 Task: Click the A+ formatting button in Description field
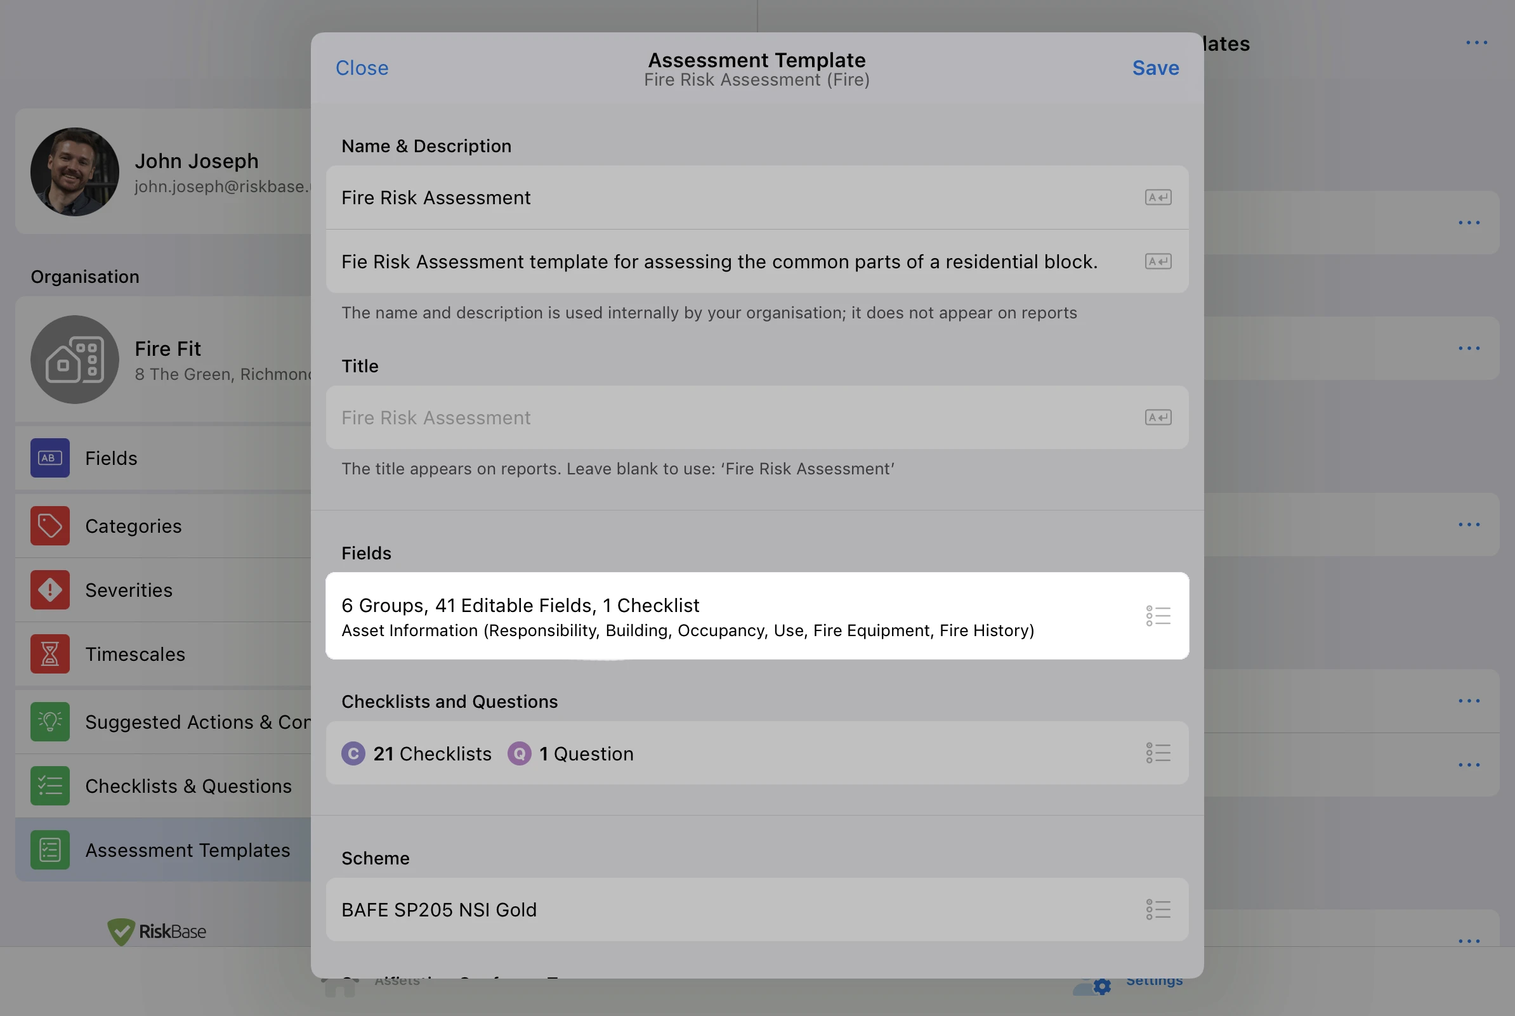coord(1158,261)
